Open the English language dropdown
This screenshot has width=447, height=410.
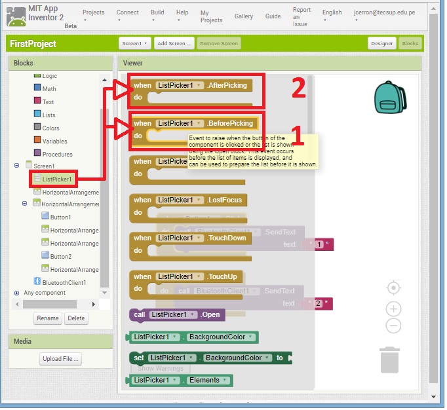tap(332, 16)
